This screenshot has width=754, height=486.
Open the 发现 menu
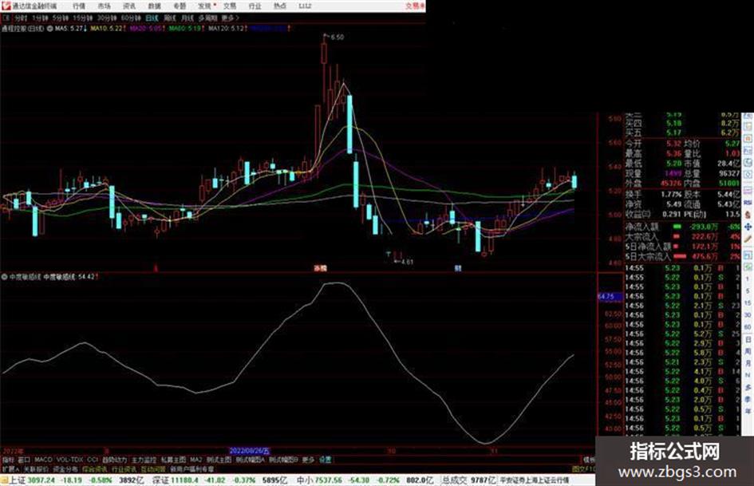point(205,6)
